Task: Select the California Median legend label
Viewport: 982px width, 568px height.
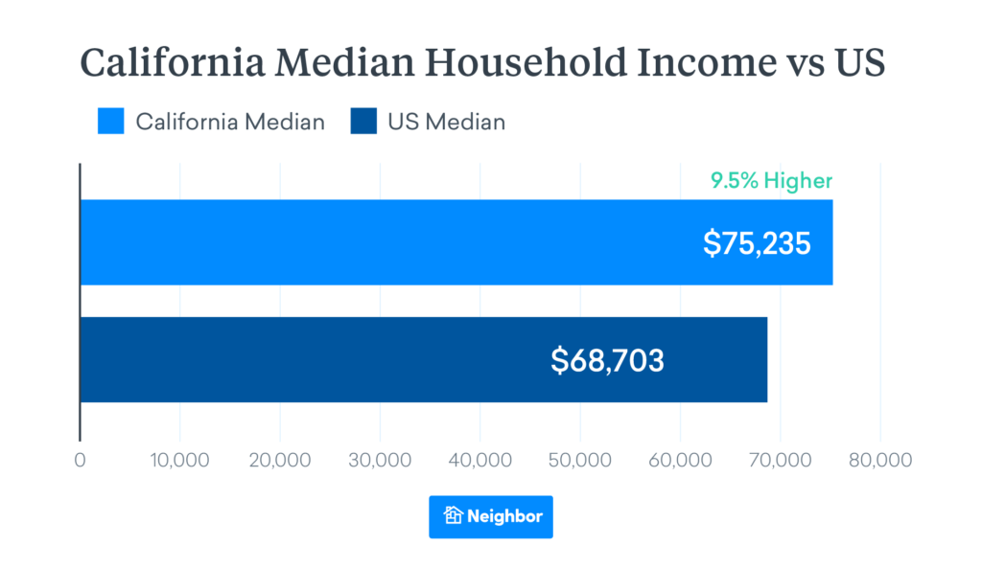Action: 230,122
